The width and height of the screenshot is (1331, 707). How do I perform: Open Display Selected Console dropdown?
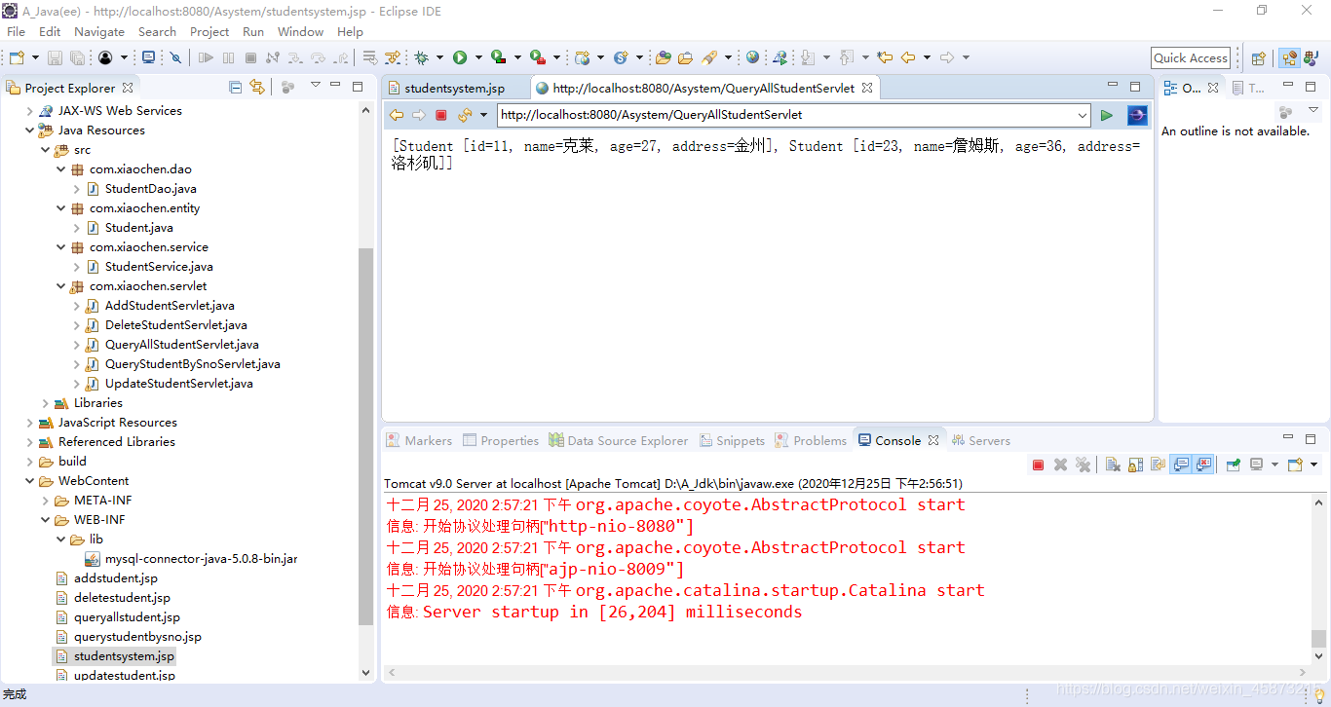[x=1274, y=465]
